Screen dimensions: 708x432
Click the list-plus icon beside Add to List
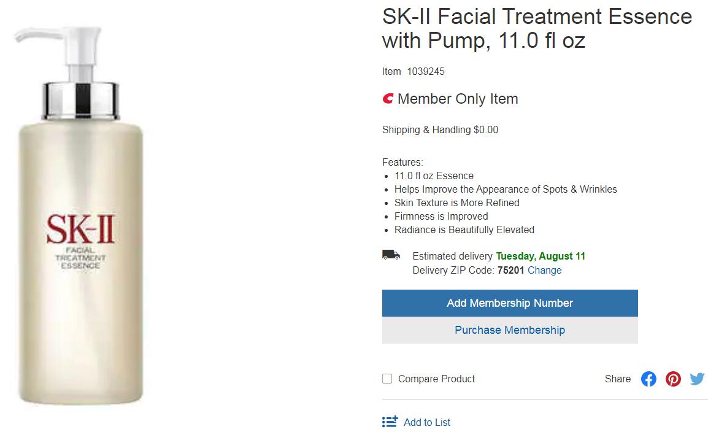pyautogui.click(x=390, y=422)
